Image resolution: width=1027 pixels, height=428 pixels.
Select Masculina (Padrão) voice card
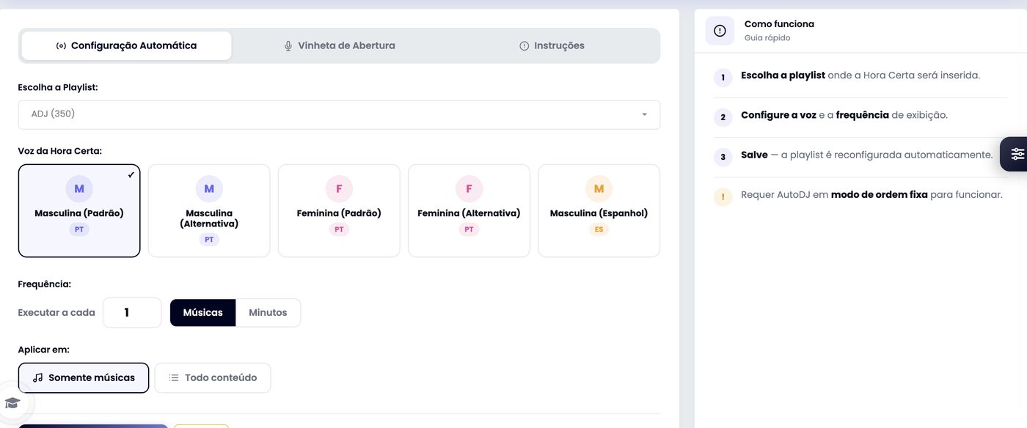79,210
